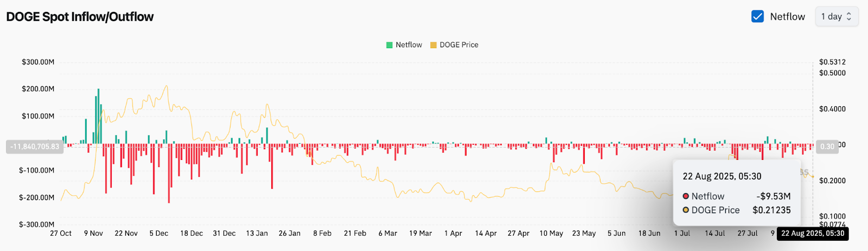Click the "5 Dec" x-axis date label
This screenshot has height=251, width=868.
point(159,234)
